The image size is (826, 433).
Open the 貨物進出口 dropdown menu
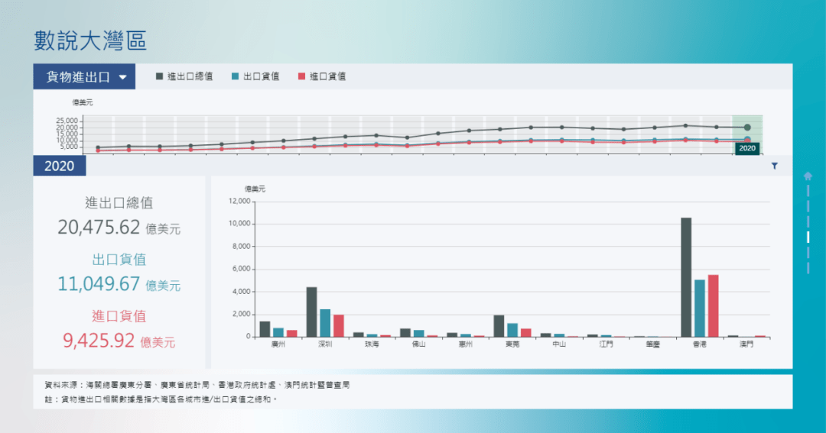84,77
